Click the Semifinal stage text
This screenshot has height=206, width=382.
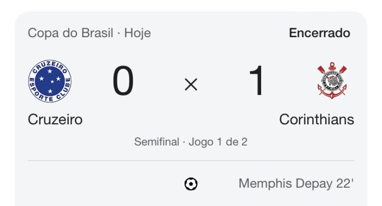coord(156,142)
